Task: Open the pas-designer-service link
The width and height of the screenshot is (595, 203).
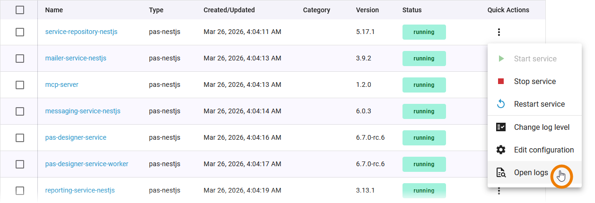Action: [76, 137]
